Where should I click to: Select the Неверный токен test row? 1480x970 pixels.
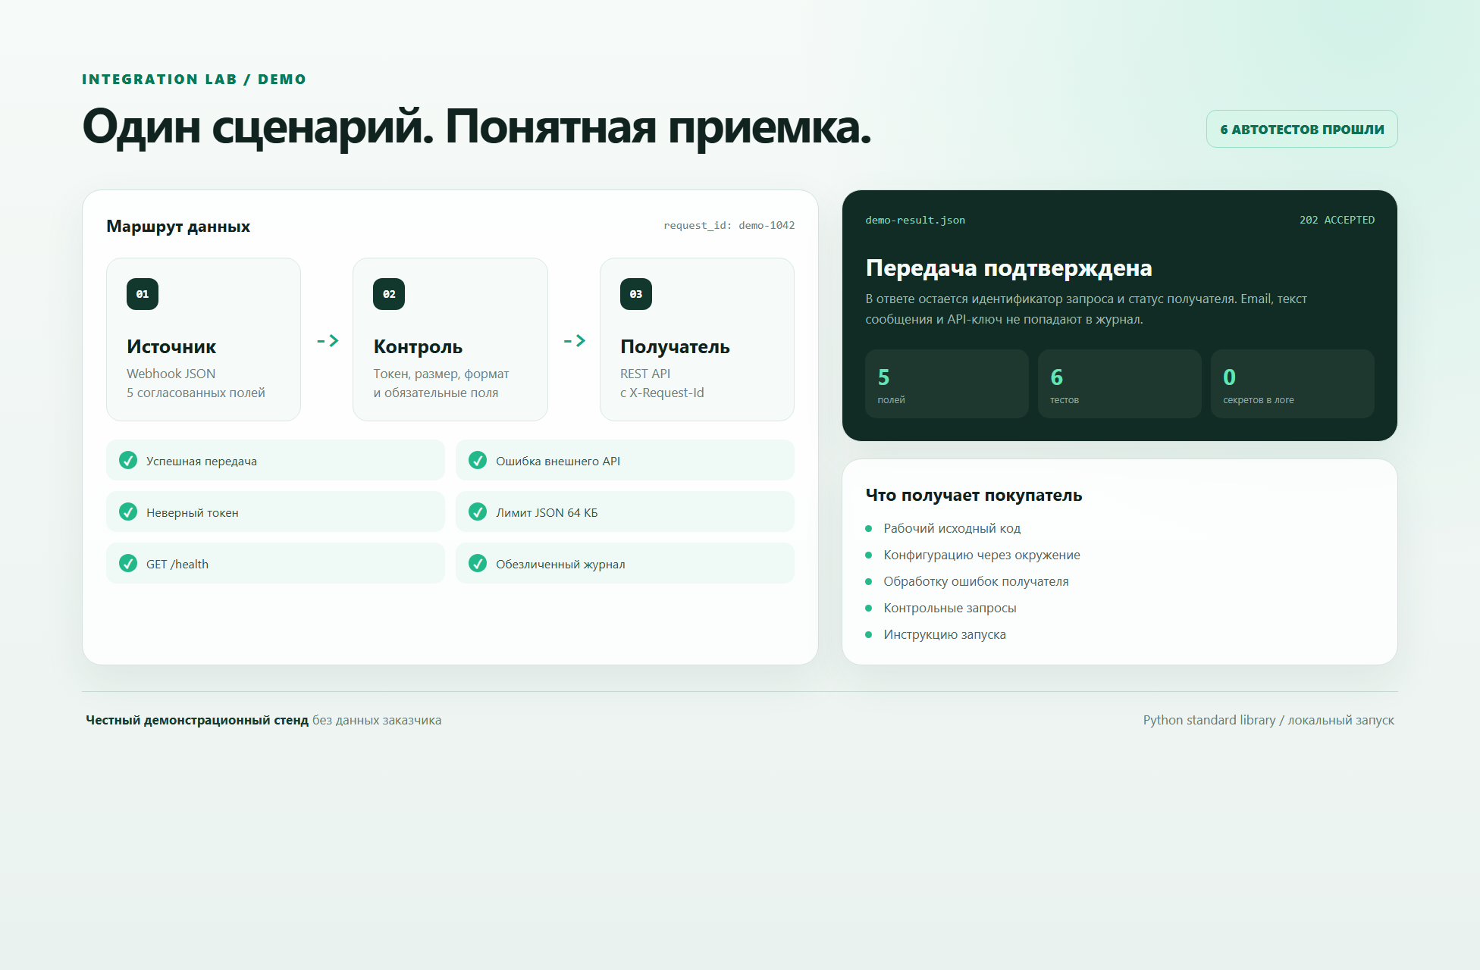[275, 512]
